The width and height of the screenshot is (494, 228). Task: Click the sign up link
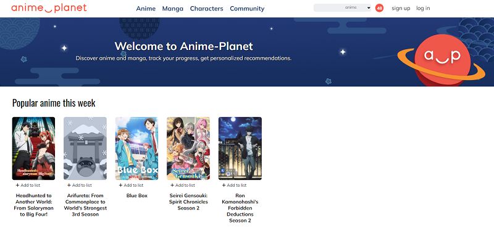pos(401,8)
